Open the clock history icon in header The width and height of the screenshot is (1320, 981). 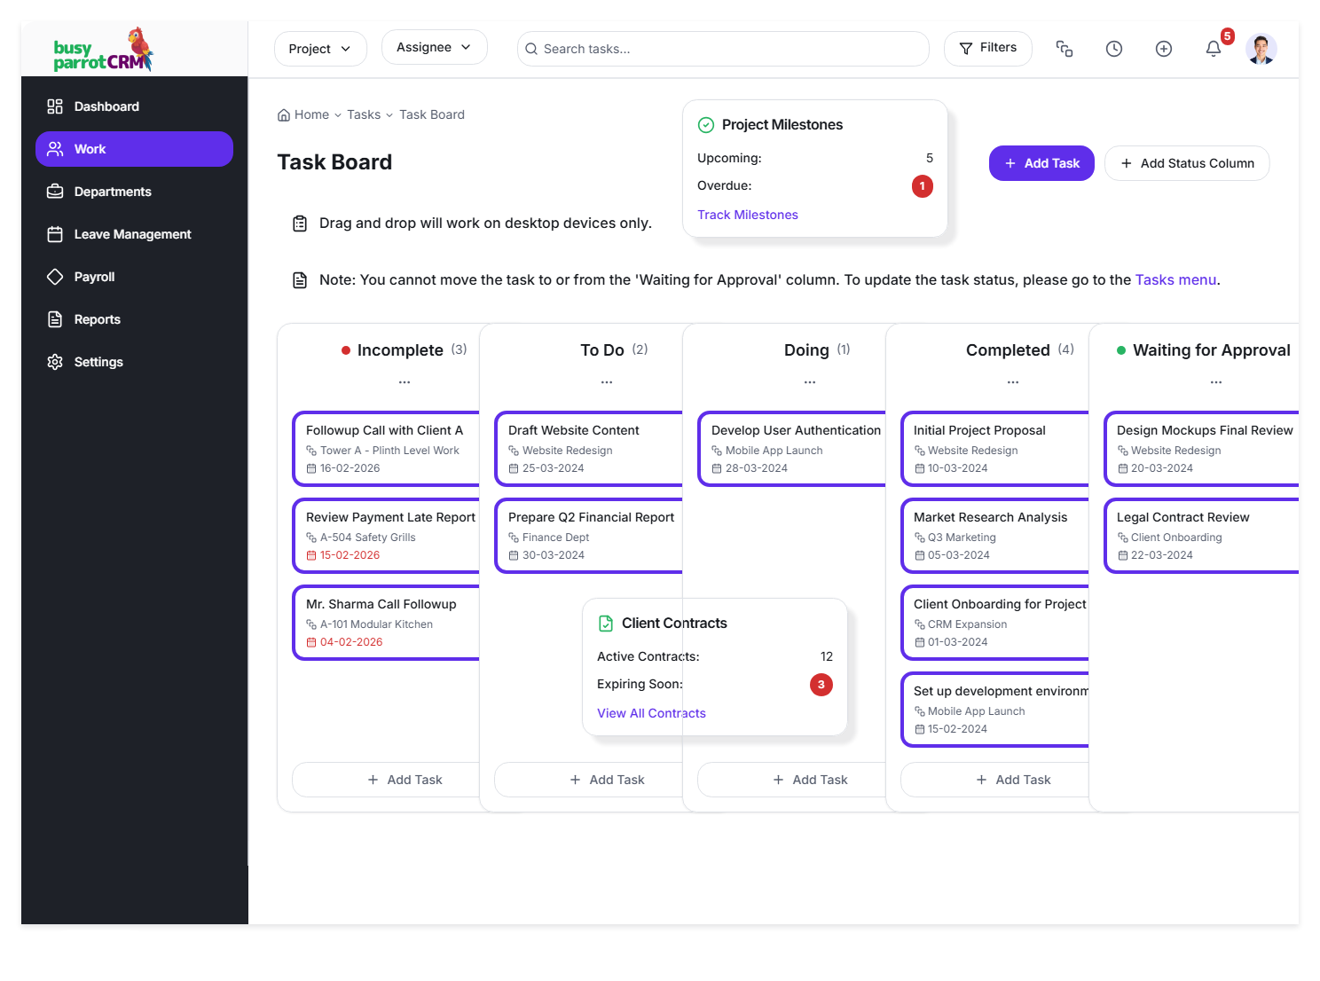click(x=1114, y=49)
